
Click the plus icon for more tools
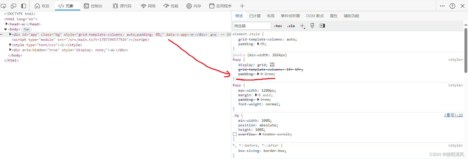[242, 6]
